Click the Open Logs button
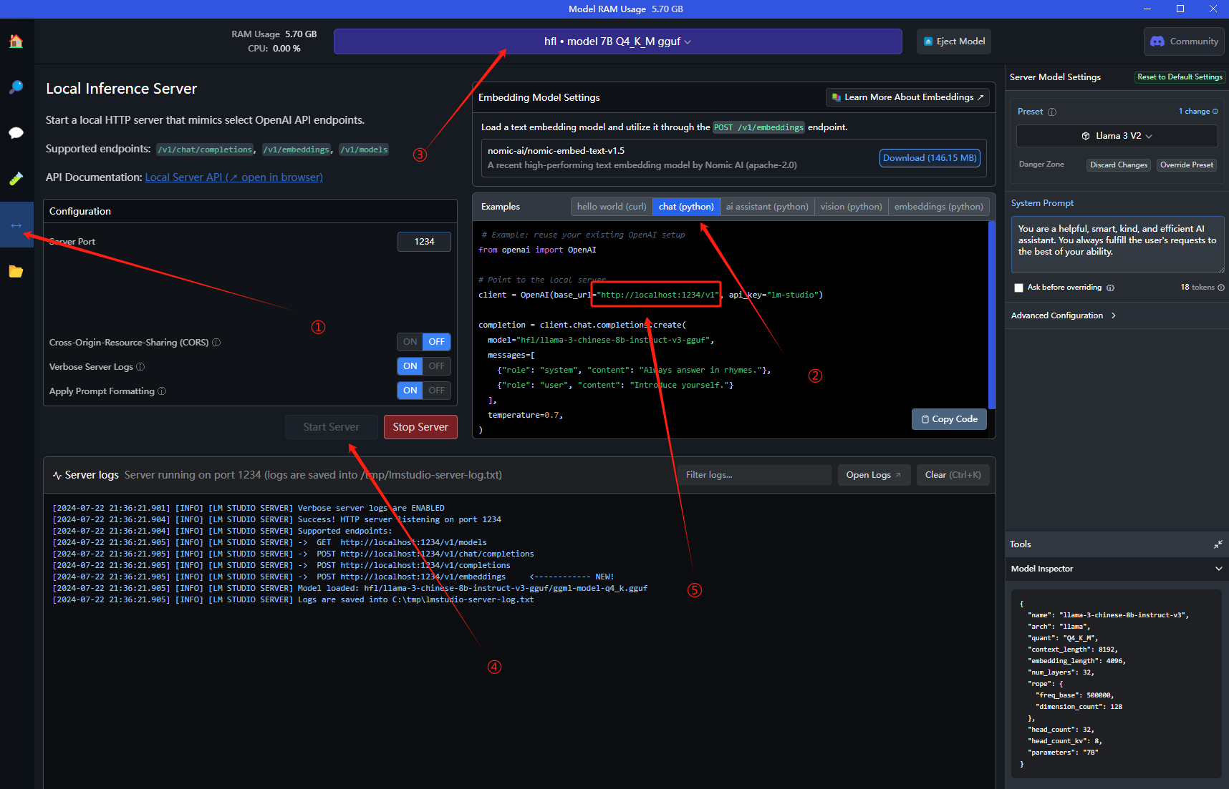This screenshot has width=1229, height=789. [x=874, y=475]
